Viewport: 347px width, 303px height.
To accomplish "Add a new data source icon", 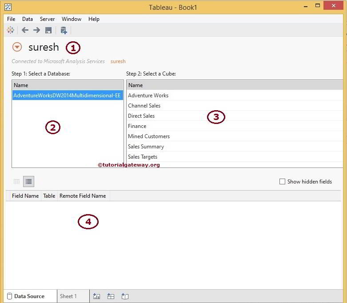I will 64,30.
